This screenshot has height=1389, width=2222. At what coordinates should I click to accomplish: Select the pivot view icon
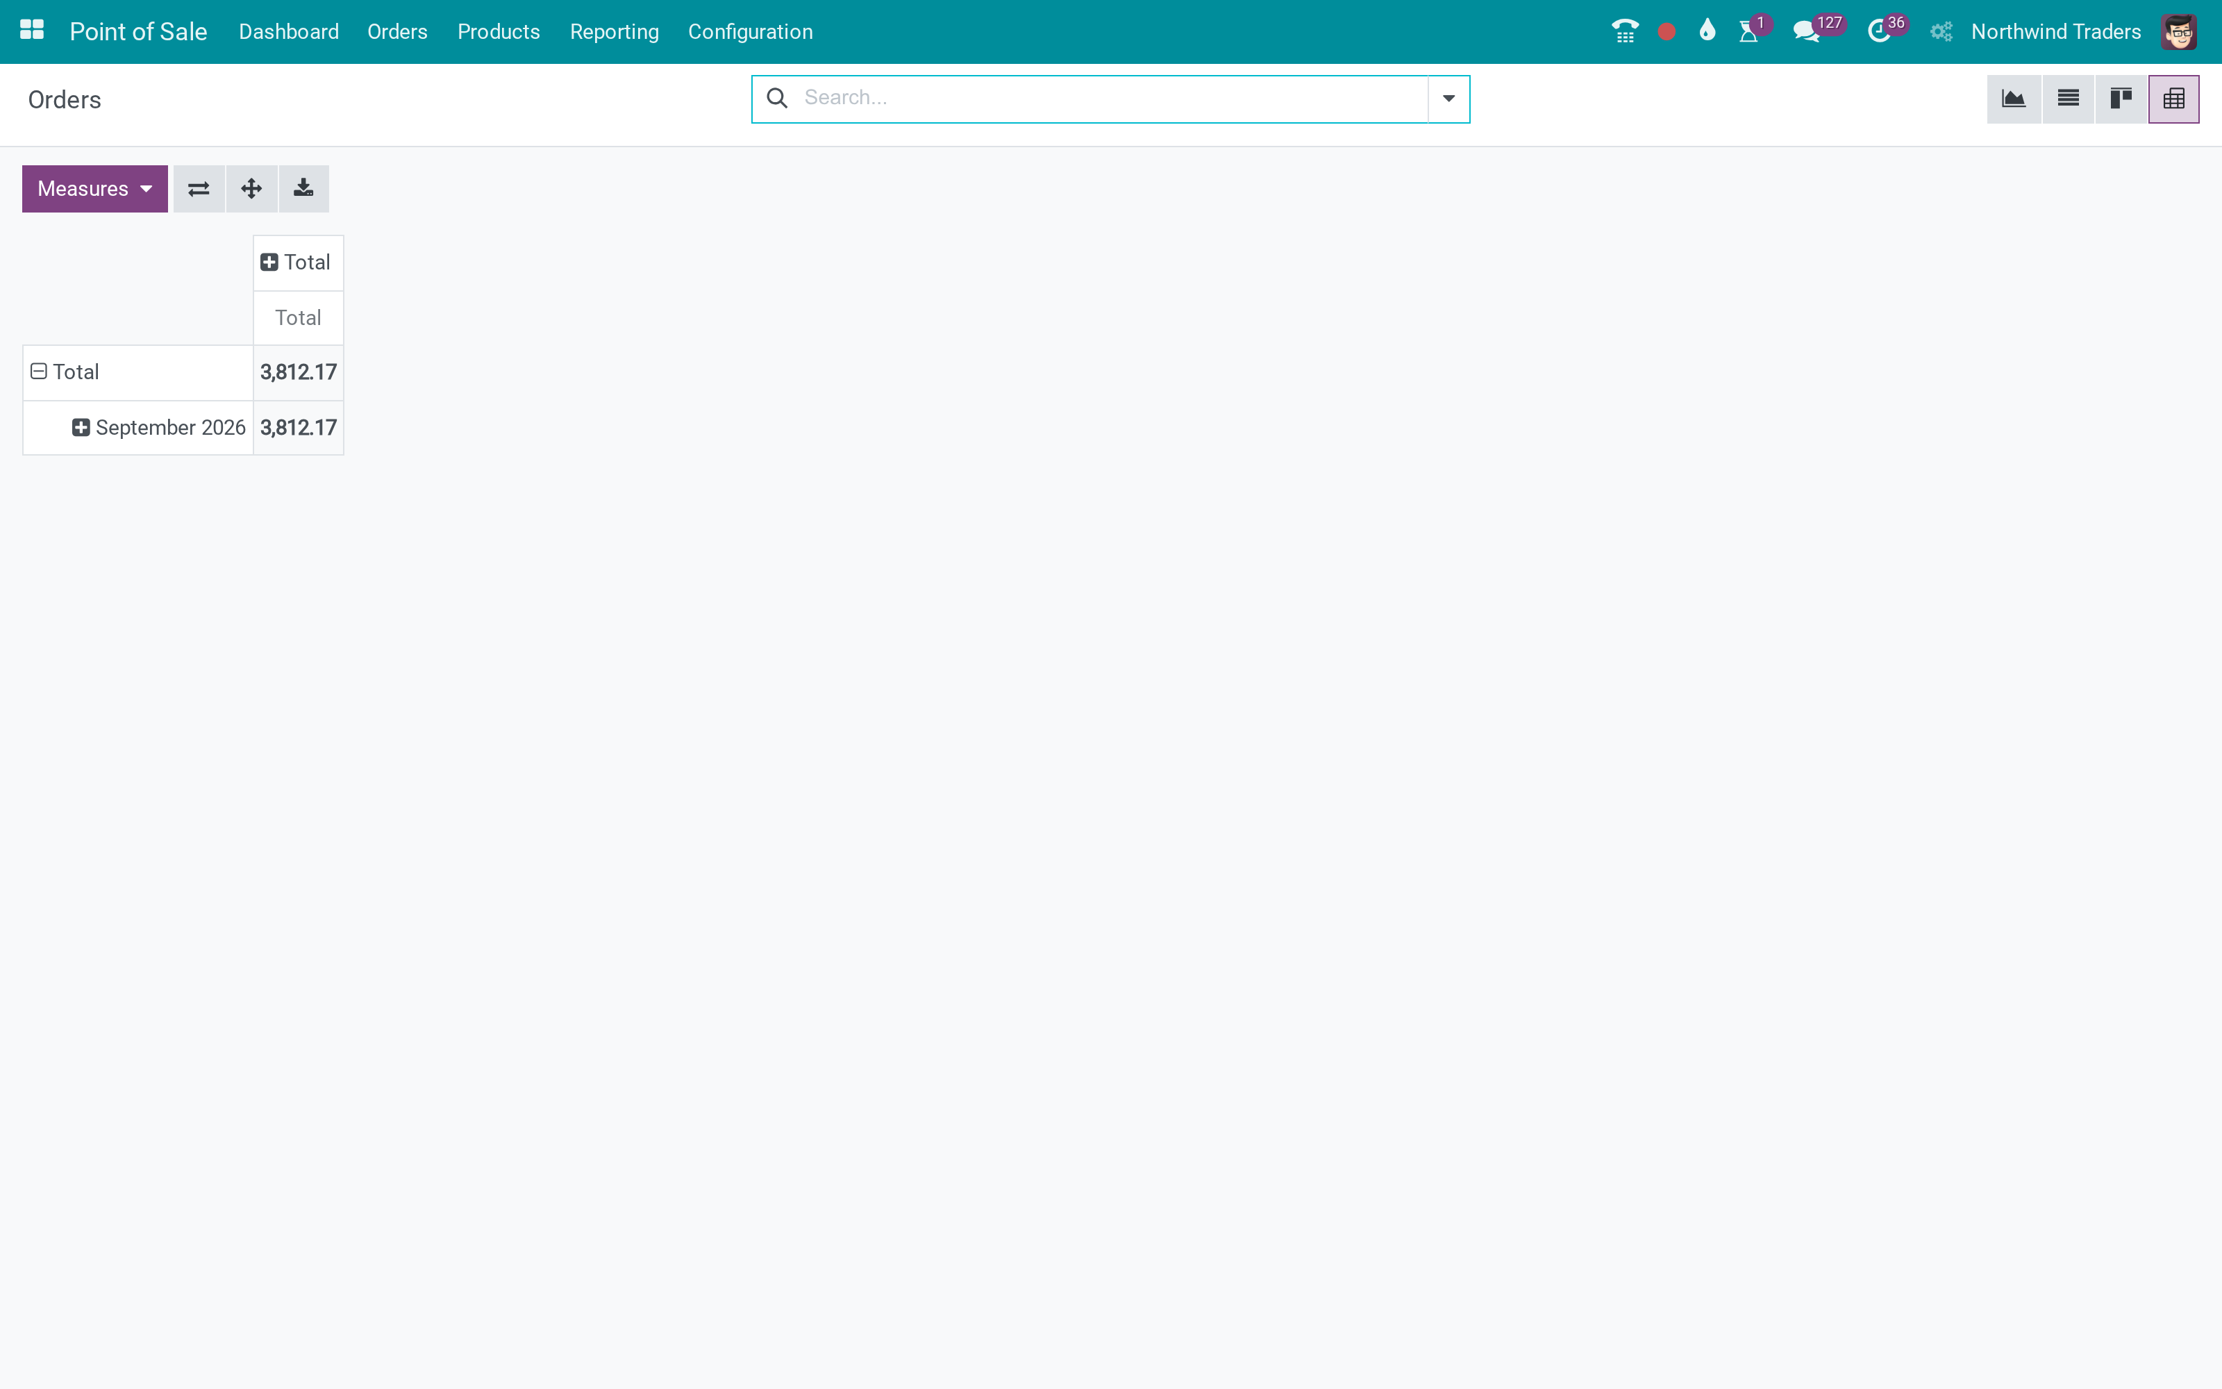pyautogui.click(x=2173, y=99)
